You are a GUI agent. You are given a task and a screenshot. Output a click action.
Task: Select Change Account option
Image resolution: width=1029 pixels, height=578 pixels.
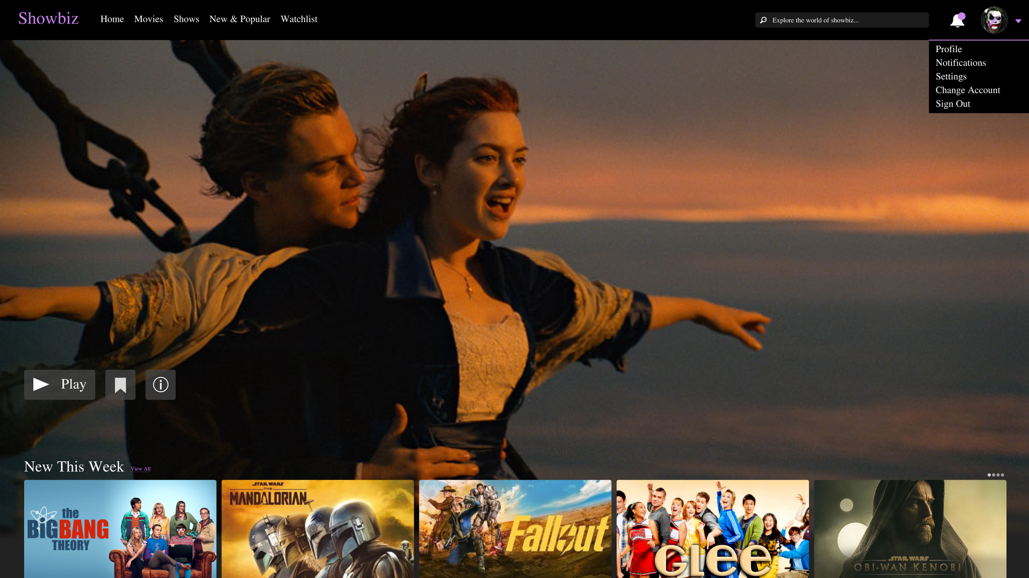point(967,90)
